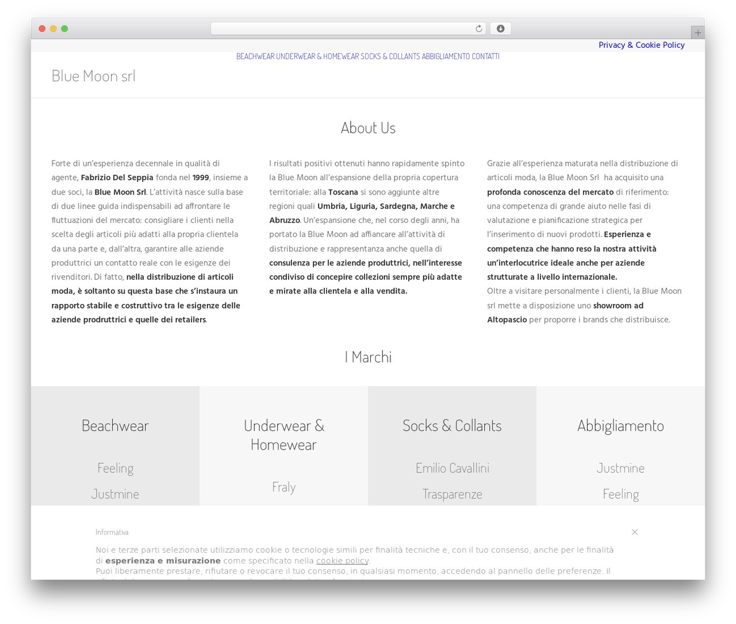Follow the cookie policy link in the notice
The width and height of the screenshot is (736, 624).
[342, 561]
